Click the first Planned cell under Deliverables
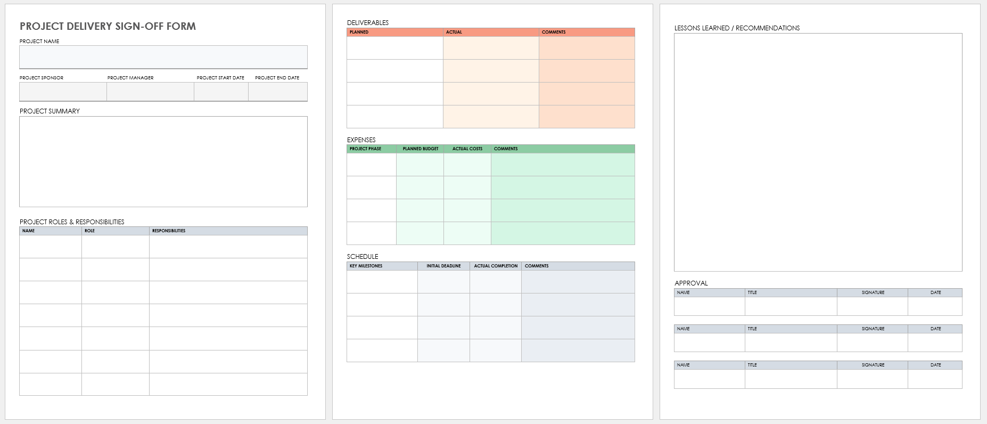This screenshot has height=424, width=987. pos(395,48)
